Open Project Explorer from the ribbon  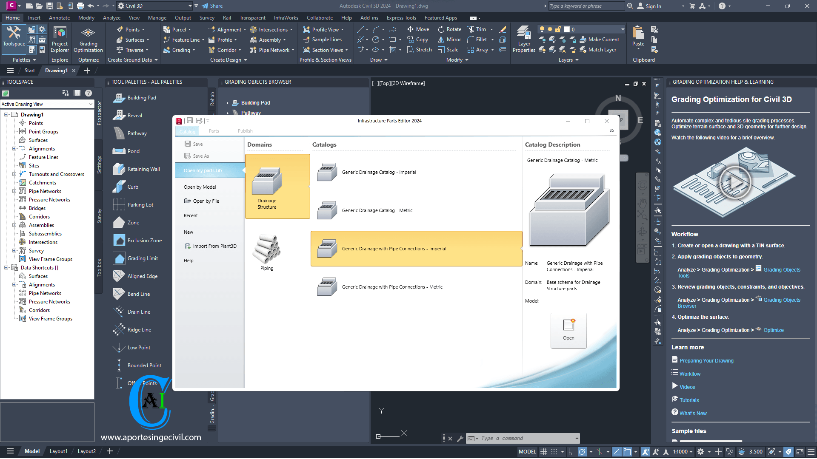coord(59,39)
